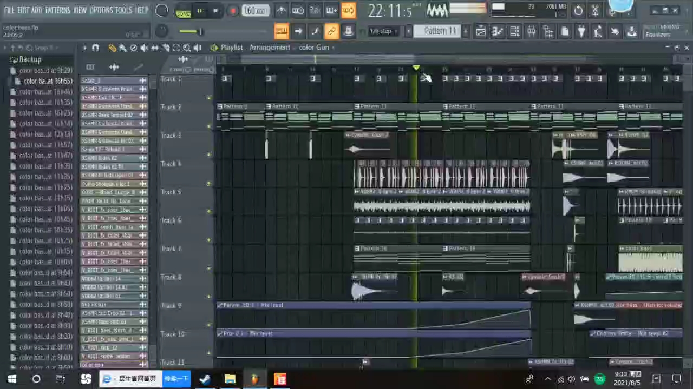Screen dimensions: 693x389
Task: Adjust the main pitch knob
Action: [162, 31]
